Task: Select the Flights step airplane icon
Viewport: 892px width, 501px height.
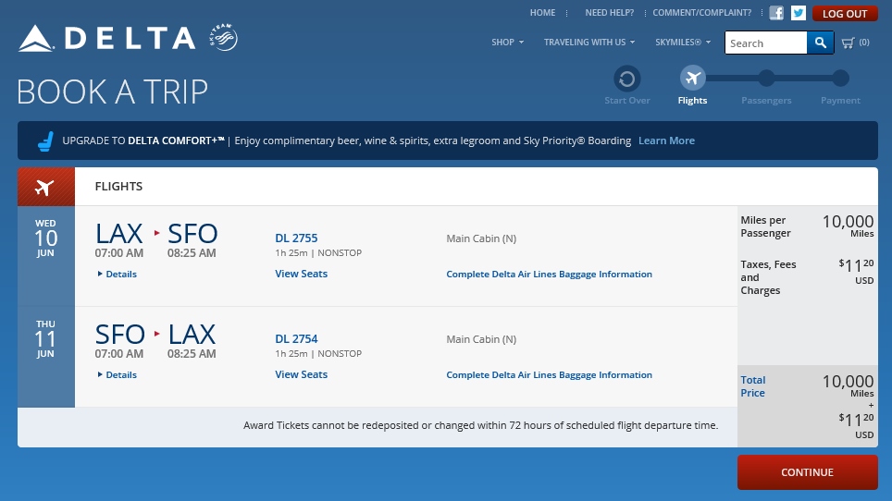Action: (x=692, y=79)
